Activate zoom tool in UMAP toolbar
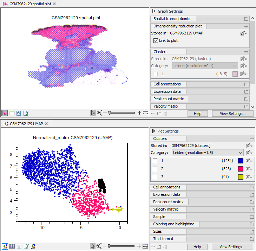Image resolution: width=256 pixels, height=251 pixels. coord(99,246)
